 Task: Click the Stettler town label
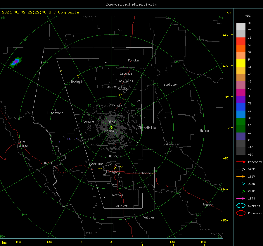click(170, 85)
